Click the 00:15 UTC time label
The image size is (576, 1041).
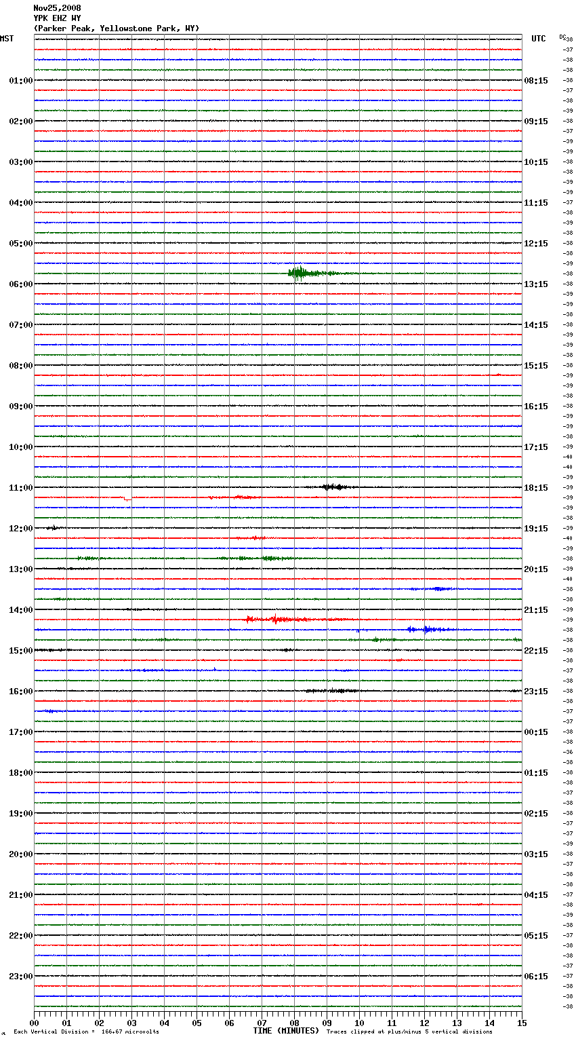(536, 732)
